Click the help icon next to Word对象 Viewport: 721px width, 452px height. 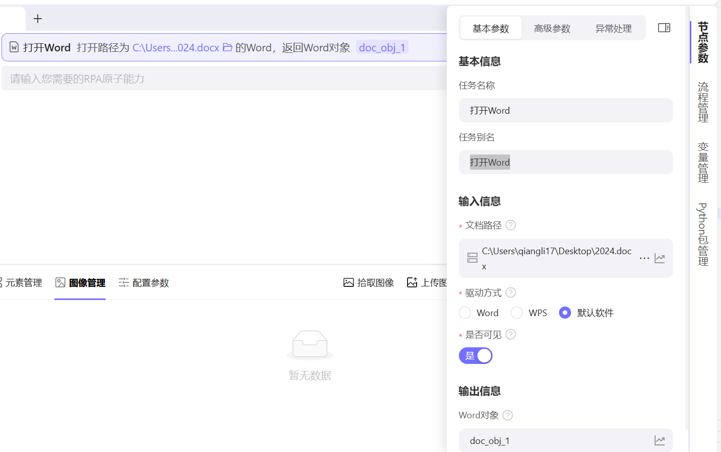tap(507, 415)
